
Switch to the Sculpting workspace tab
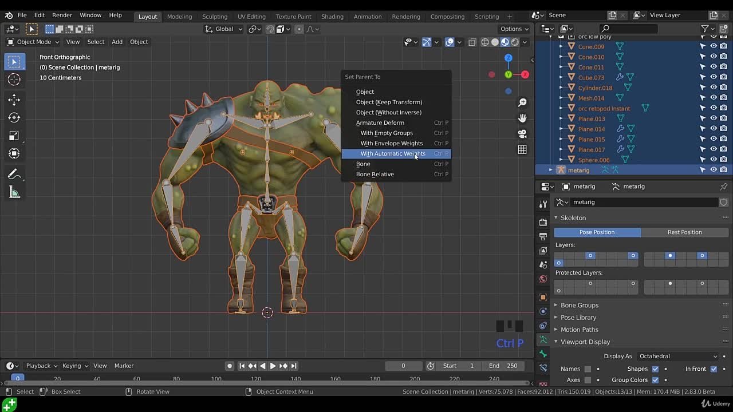[x=215, y=17]
